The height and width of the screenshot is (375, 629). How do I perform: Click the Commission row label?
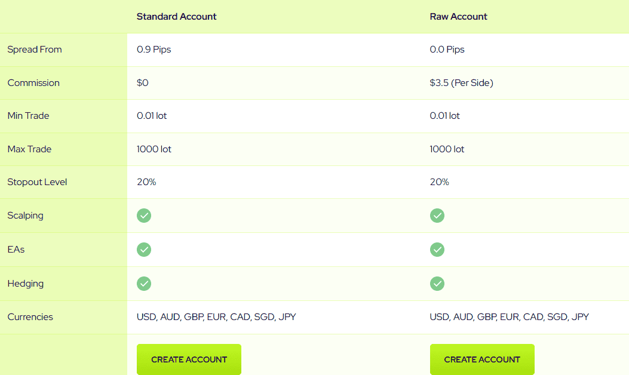coord(33,83)
